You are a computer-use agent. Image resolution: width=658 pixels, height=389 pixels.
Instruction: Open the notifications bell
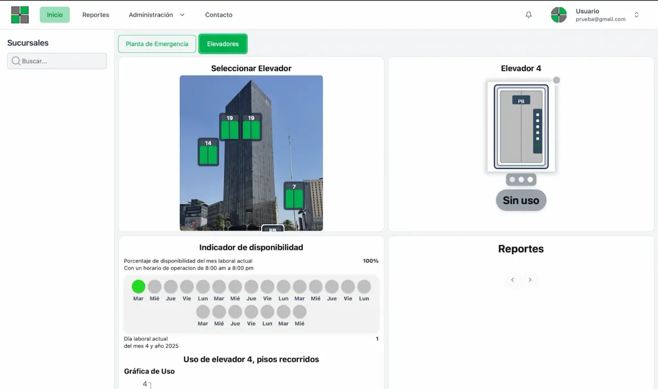[529, 15]
